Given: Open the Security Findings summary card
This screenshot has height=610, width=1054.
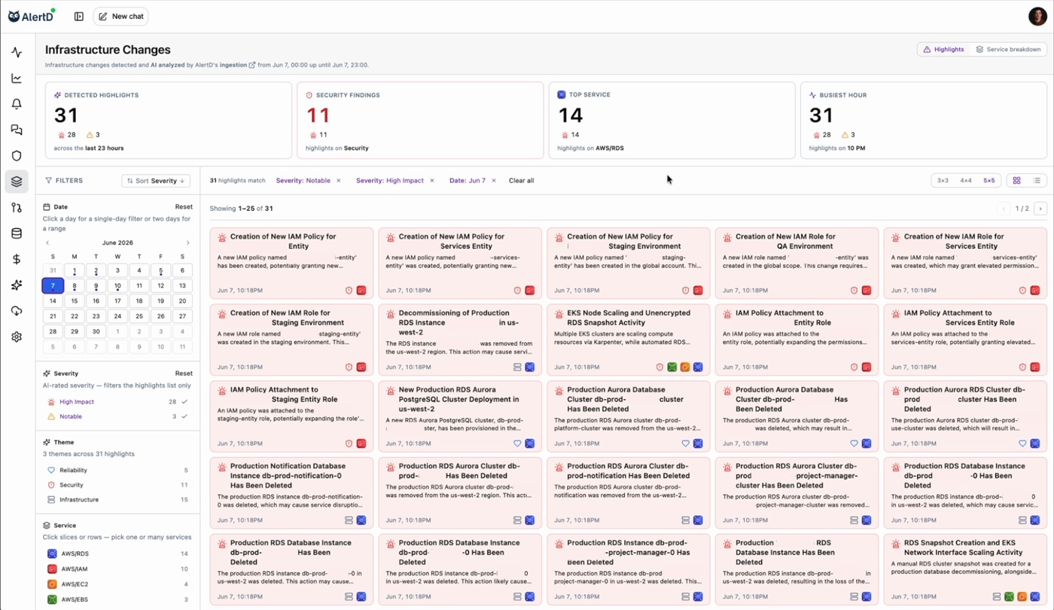Looking at the screenshot, I should coord(420,120).
